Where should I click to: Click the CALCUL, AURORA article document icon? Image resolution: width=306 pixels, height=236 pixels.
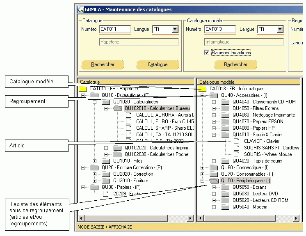click(x=129, y=115)
